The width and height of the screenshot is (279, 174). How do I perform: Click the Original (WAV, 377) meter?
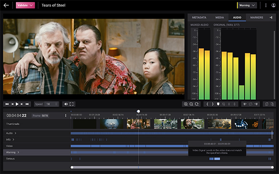coord(235,64)
